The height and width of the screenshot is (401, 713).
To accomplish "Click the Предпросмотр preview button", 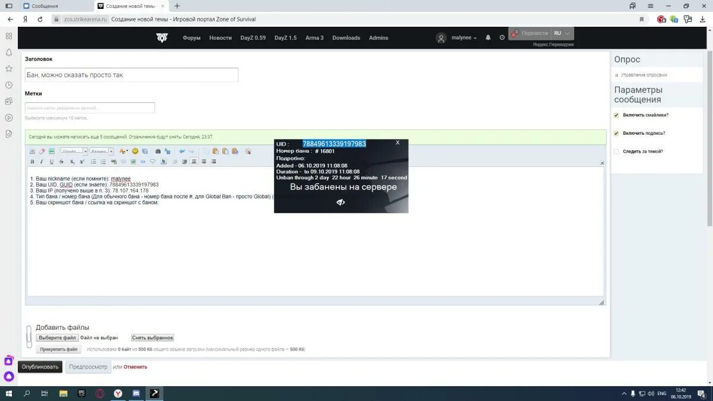I will click(88, 367).
